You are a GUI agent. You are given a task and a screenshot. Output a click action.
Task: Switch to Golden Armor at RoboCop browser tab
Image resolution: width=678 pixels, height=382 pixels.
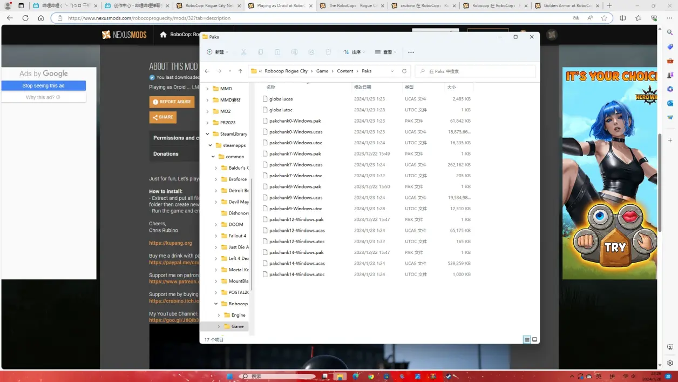pyautogui.click(x=567, y=5)
